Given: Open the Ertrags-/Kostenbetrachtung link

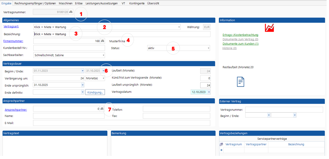Looking at the screenshot, I should coord(240,35).
